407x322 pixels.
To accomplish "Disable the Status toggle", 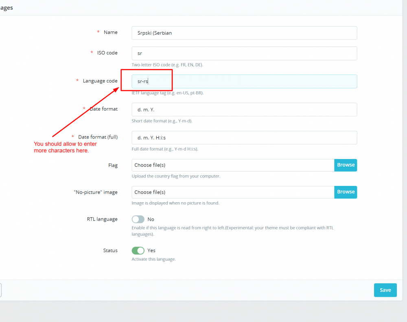I will pos(138,250).
